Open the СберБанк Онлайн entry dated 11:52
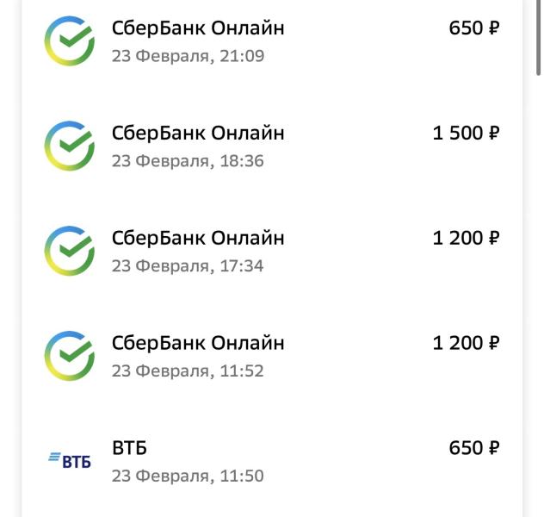The width and height of the screenshot is (544, 517). pos(198,343)
